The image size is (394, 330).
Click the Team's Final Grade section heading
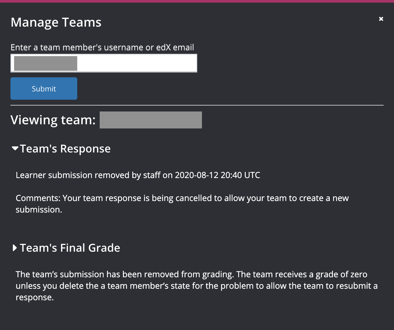tap(70, 248)
